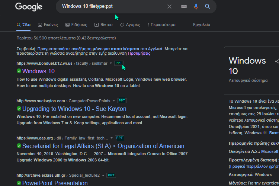Click the archive.eclass.uth.gr URL text
This screenshot has width=279, height=186.
click(x=41, y=175)
